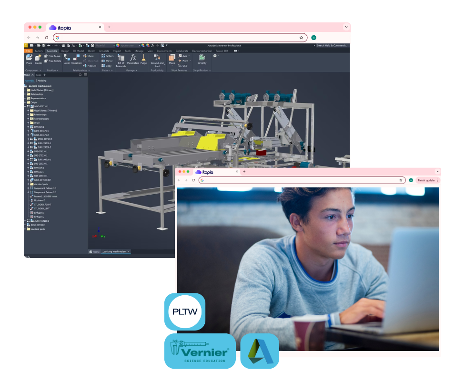Screen dimensions: 454x383
Task: Switch to the Sketch ribbon tab
Action: point(91,51)
